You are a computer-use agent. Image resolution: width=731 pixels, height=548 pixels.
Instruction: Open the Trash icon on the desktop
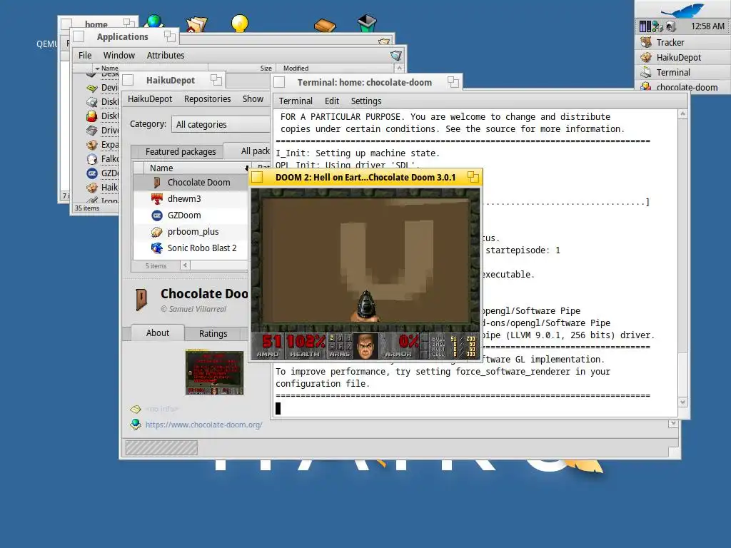coord(367,24)
